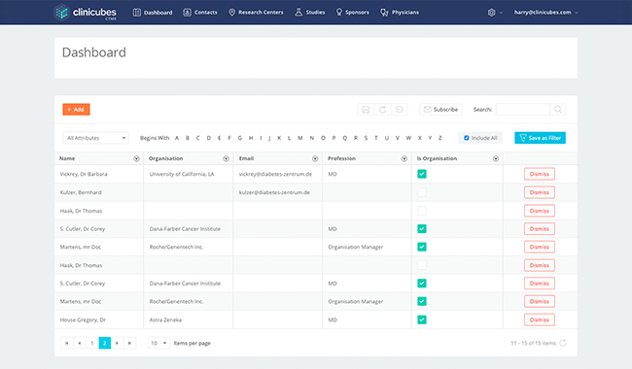Toggle the Include All checkbox
This screenshot has height=369, width=632.
click(x=467, y=138)
